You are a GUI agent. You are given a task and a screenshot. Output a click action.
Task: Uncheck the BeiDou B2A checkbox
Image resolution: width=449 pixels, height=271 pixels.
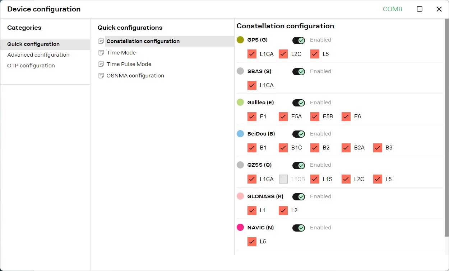346,148
